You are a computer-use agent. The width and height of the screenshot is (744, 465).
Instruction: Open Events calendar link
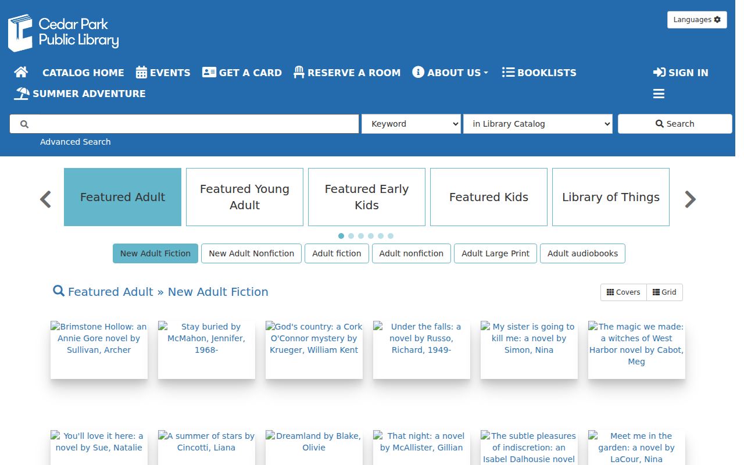163,73
